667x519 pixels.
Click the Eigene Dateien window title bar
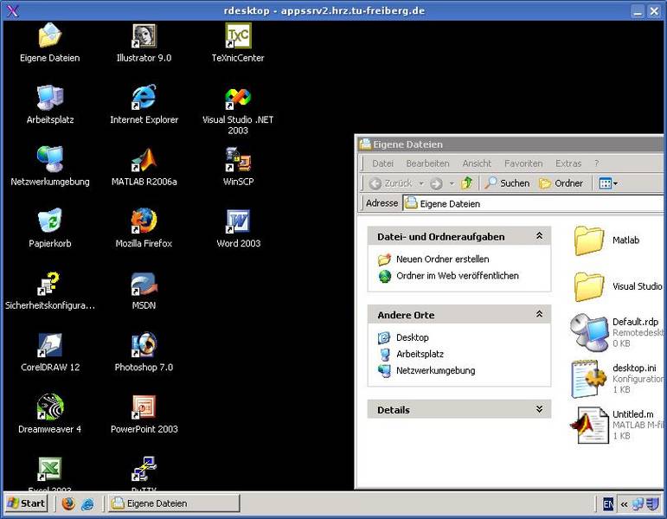[x=510, y=144]
